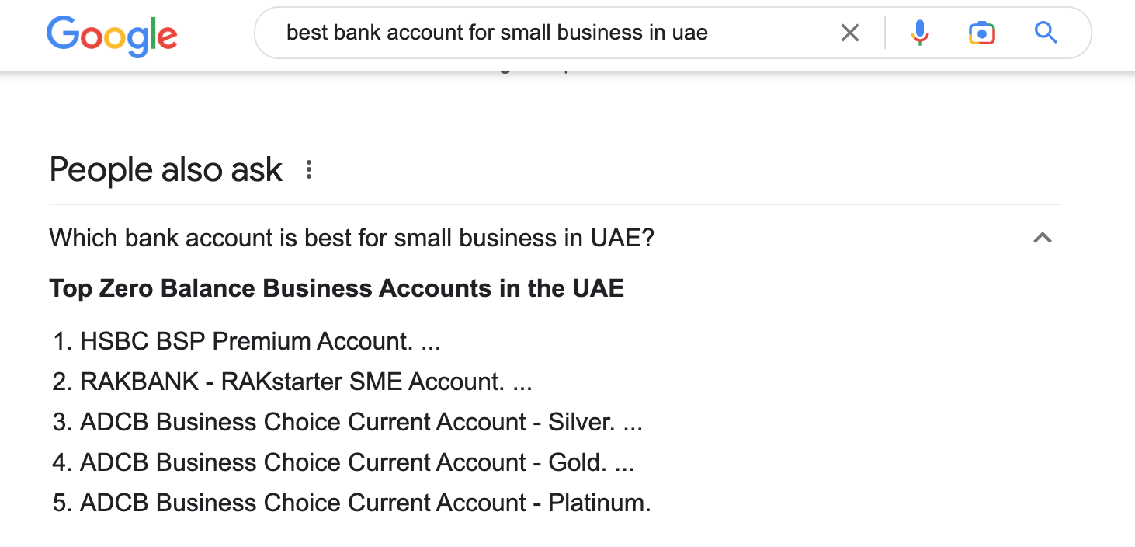Collapse answer using the upward chevron

(x=1043, y=238)
